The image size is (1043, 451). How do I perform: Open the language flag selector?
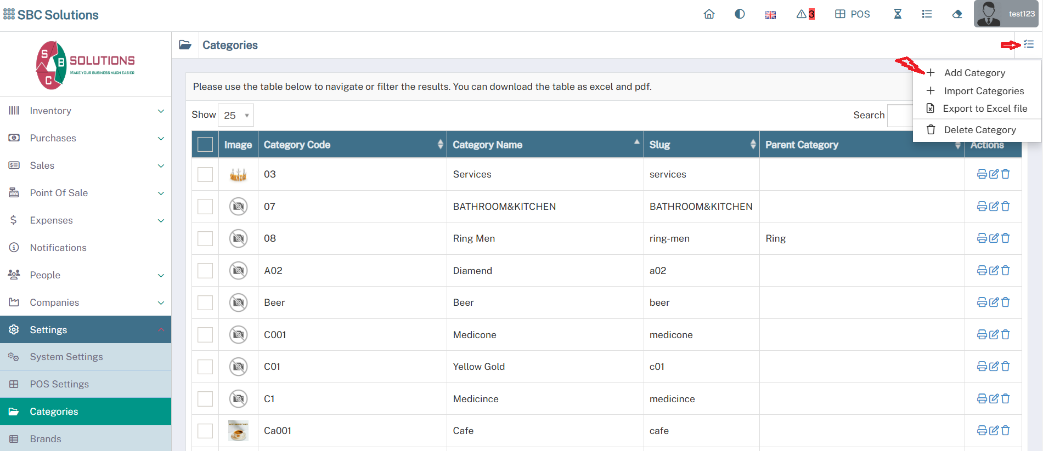pos(770,15)
